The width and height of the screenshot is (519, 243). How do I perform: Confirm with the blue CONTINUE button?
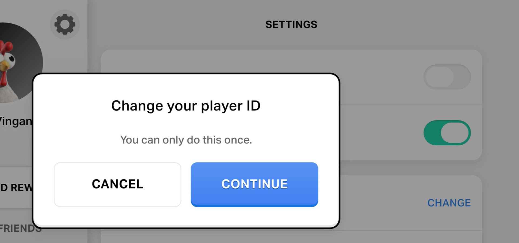254,184
